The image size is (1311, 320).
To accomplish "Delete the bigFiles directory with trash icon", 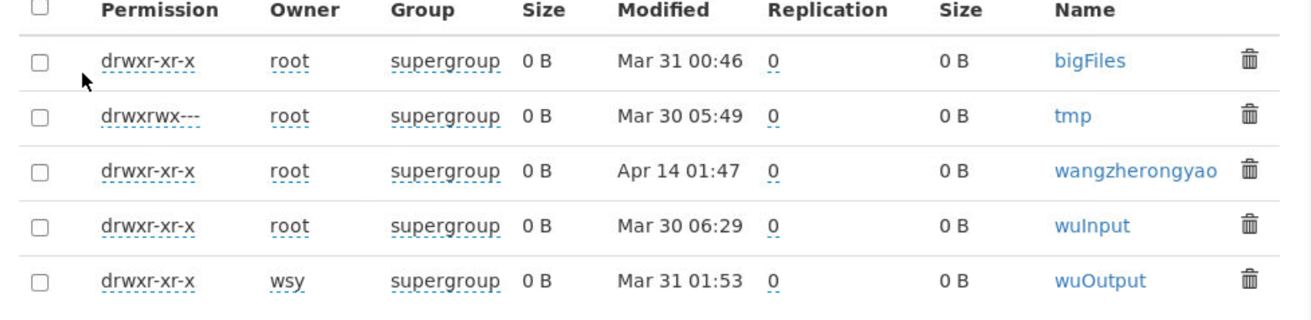I will pyautogui.click(x=1249, y=59).
